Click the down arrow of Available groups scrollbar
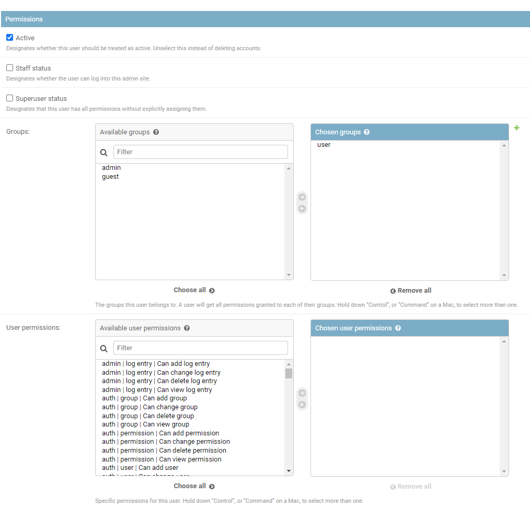530x507 pixels. pos(289,275)
